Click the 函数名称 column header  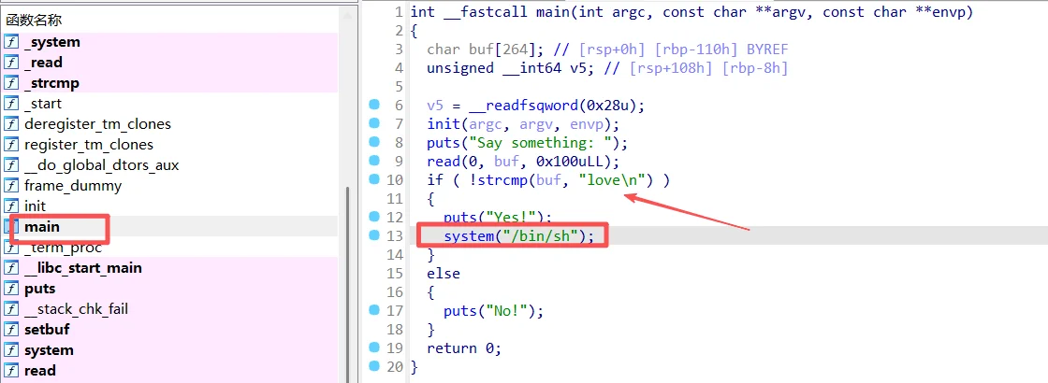pos(34,20)
